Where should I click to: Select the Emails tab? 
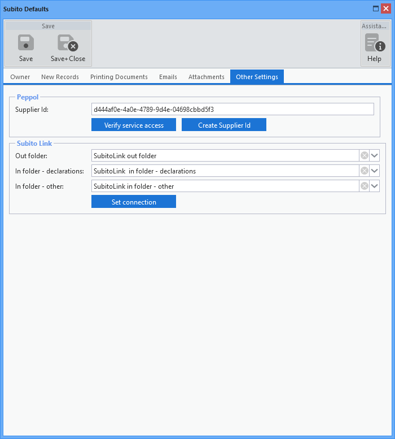click(168, 77)
